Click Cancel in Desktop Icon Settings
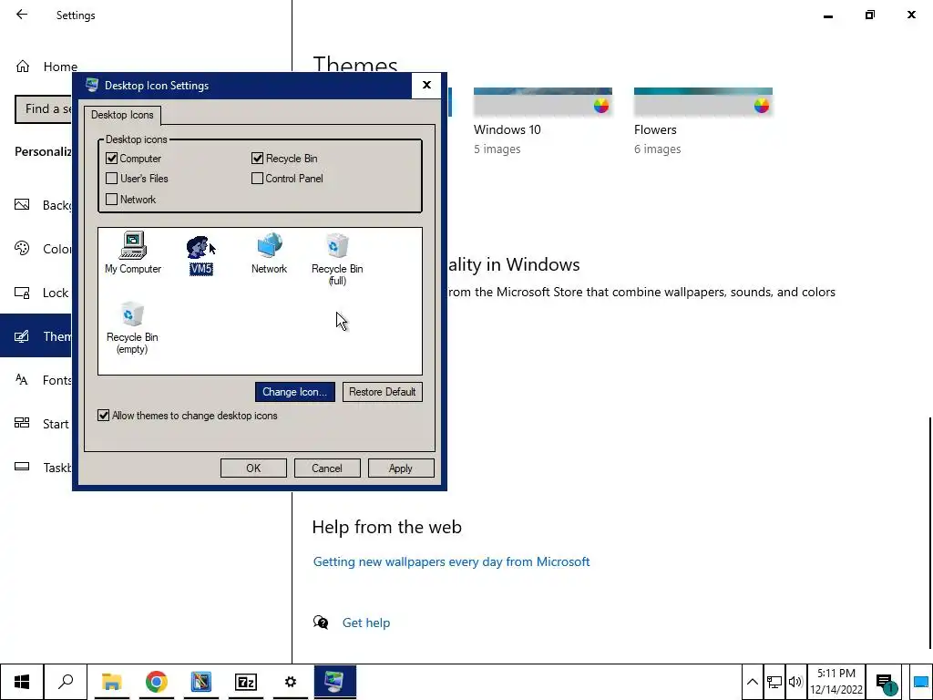933x700 pixels. point(327,468)
